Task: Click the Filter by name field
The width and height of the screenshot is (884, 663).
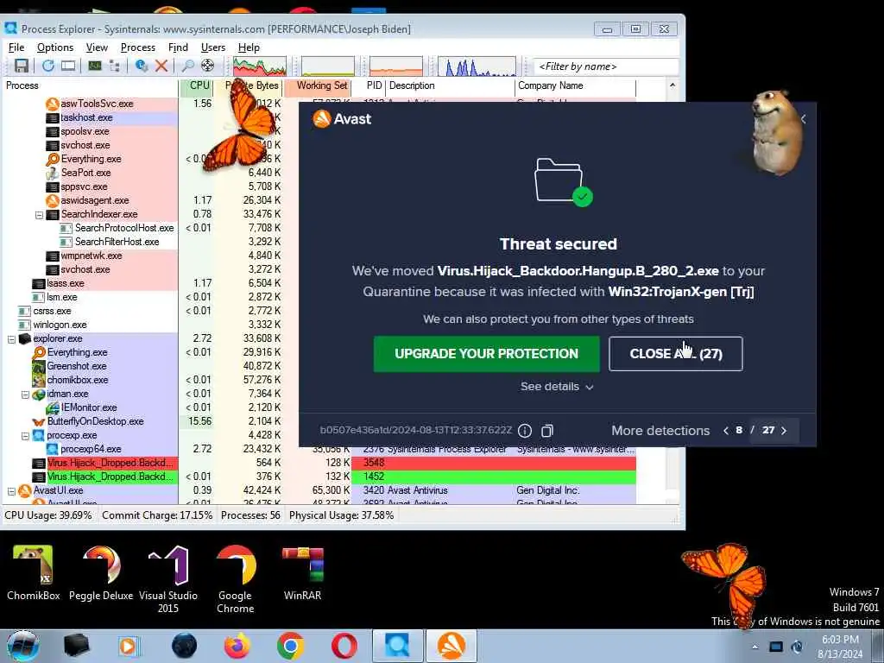Action: pyautogui.click(x=605, y=66)
